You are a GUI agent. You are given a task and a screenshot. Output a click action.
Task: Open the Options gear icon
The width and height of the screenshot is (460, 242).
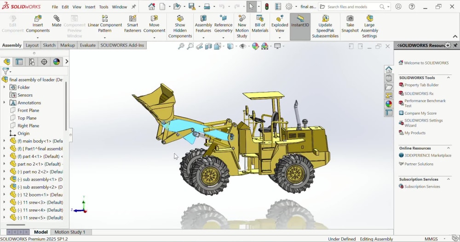pyautogui.click(x=289, y=6)
